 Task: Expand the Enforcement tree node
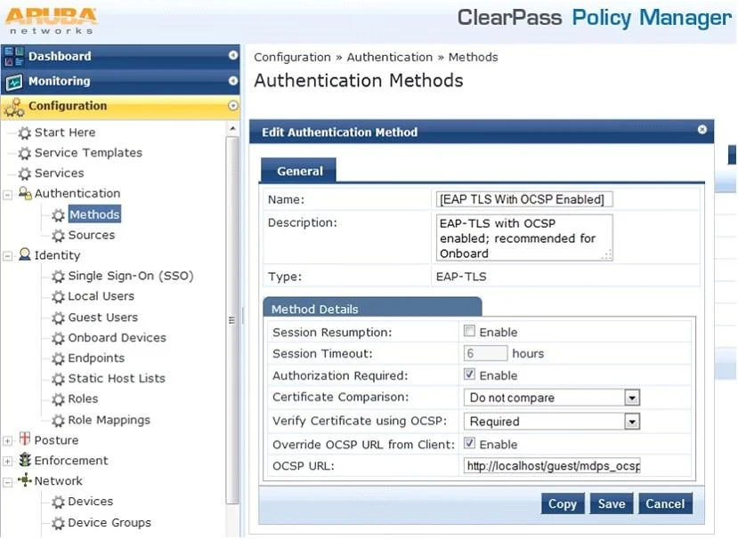(x=7, y=462)
